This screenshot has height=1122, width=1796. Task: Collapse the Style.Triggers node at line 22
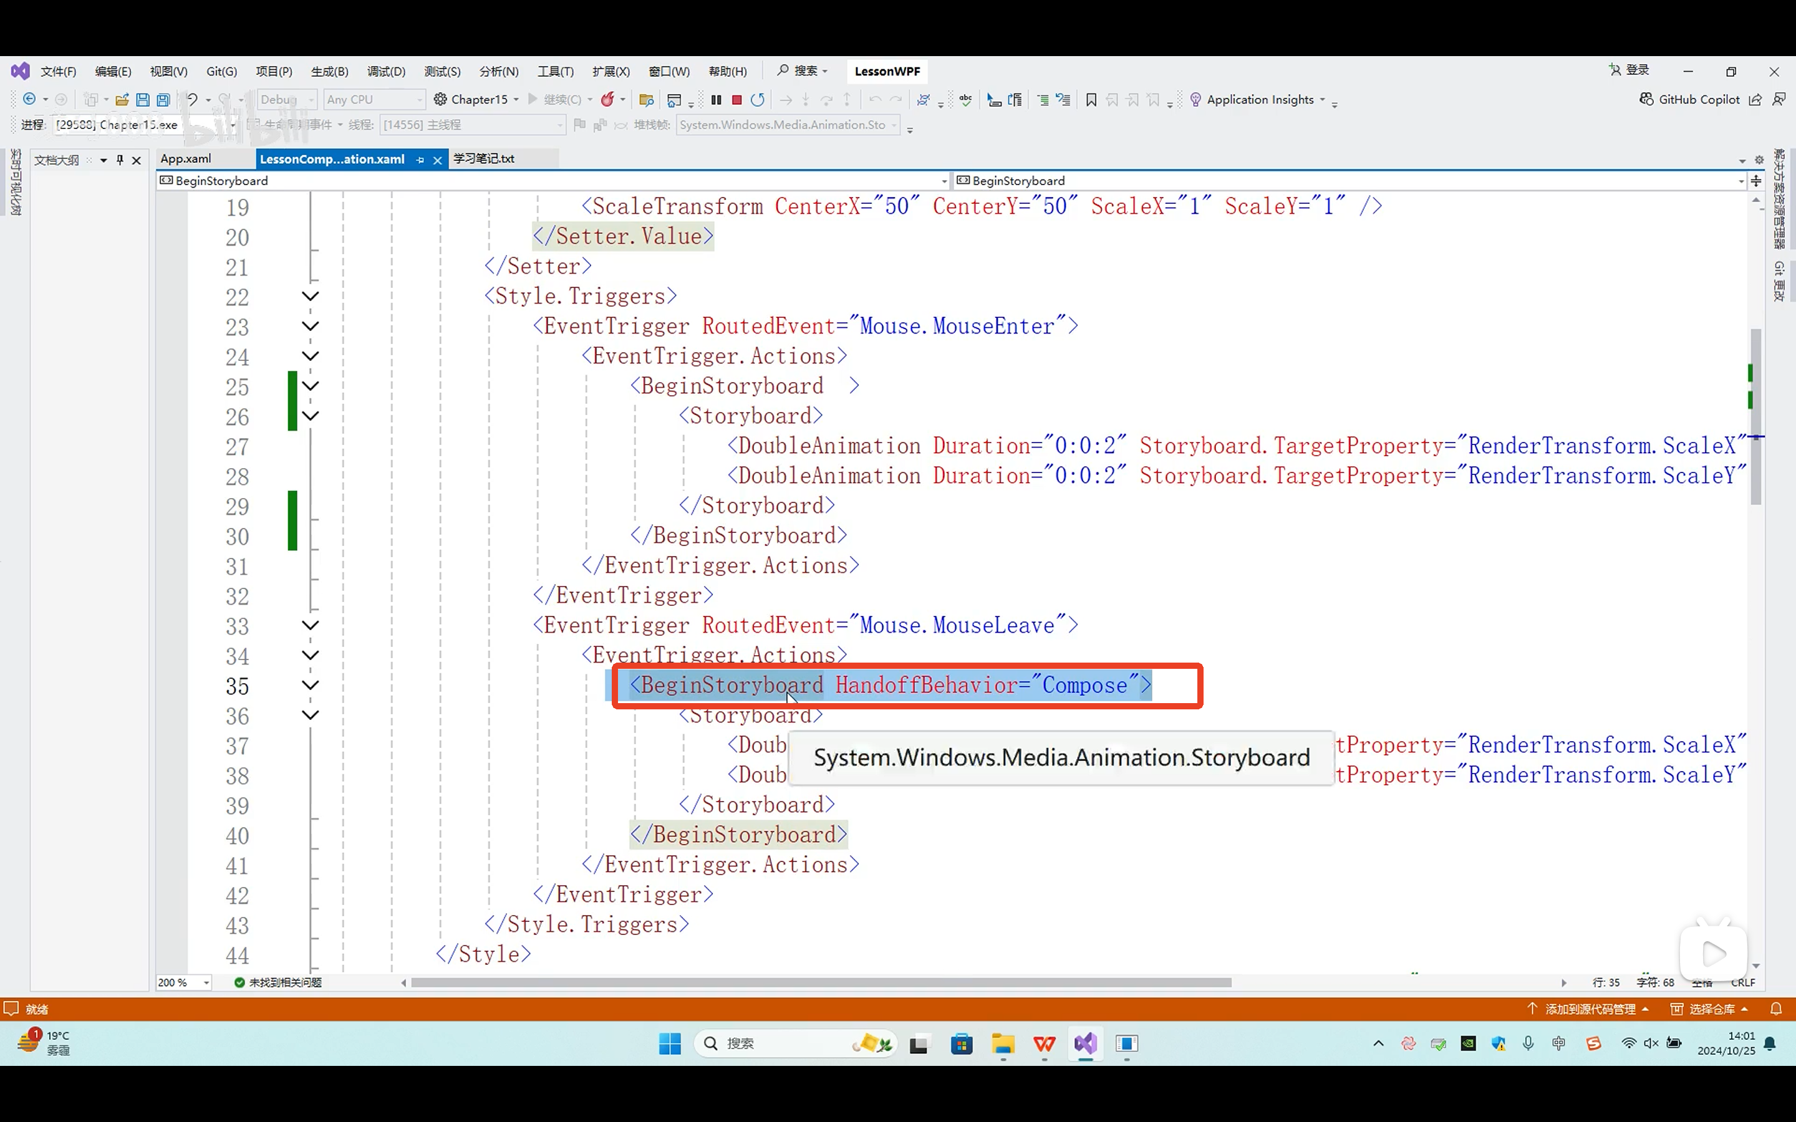click(x=310, y=297)
